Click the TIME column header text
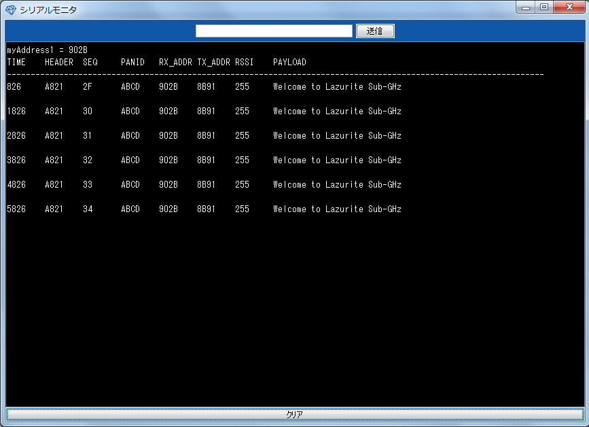589x427 pixels. (x=16, y=62)
